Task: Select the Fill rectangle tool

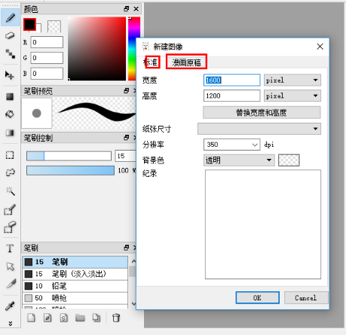Action: [10, 96]
